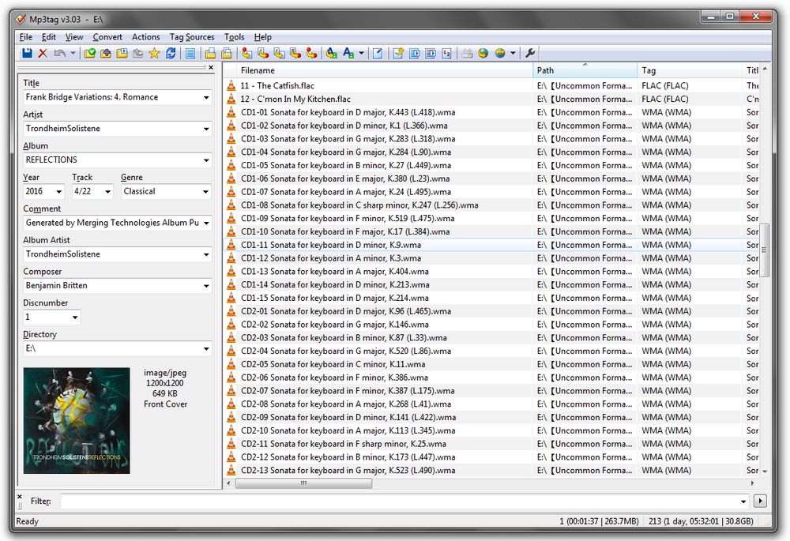Image resolution: width=790 pixels, height=541 pixels.
Task: Click the star Favorites toolbar icon
Action: pyautogui.click(x=153, y=53)
